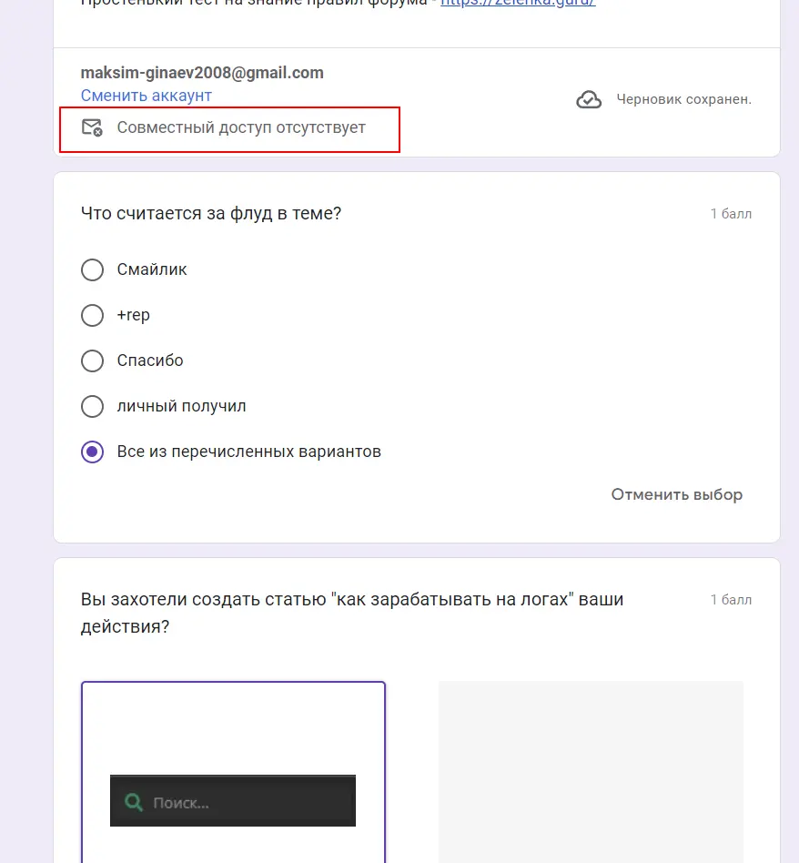Select the first image answer option
This screenshot has height=863, width=799.
pyautogui.click(x=233, y=772)
